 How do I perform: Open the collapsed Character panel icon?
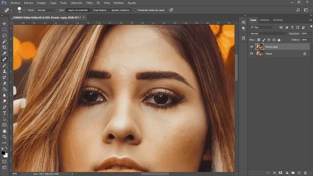244,22
